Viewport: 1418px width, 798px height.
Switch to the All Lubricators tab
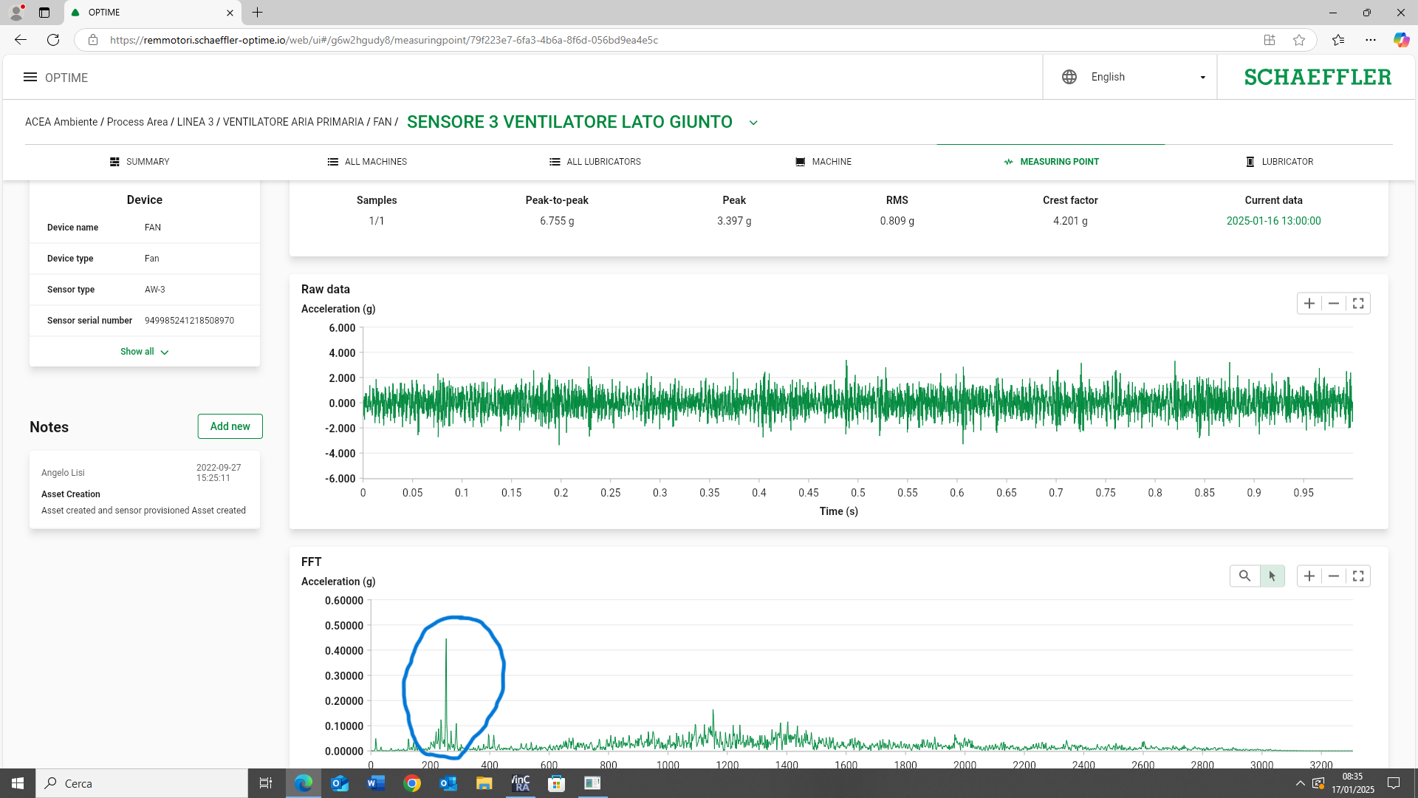click(x=595, y=162)
